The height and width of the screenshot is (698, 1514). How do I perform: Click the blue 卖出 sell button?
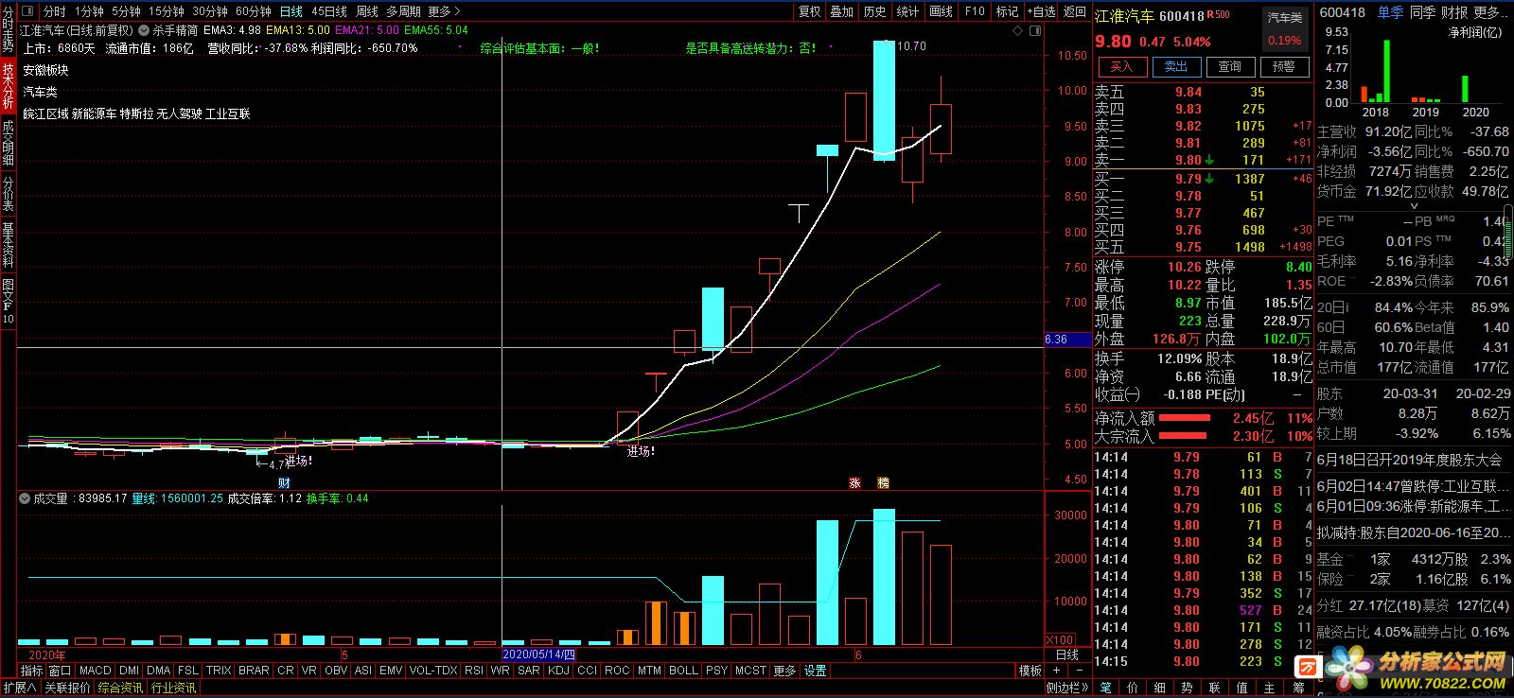(1176, 67)
